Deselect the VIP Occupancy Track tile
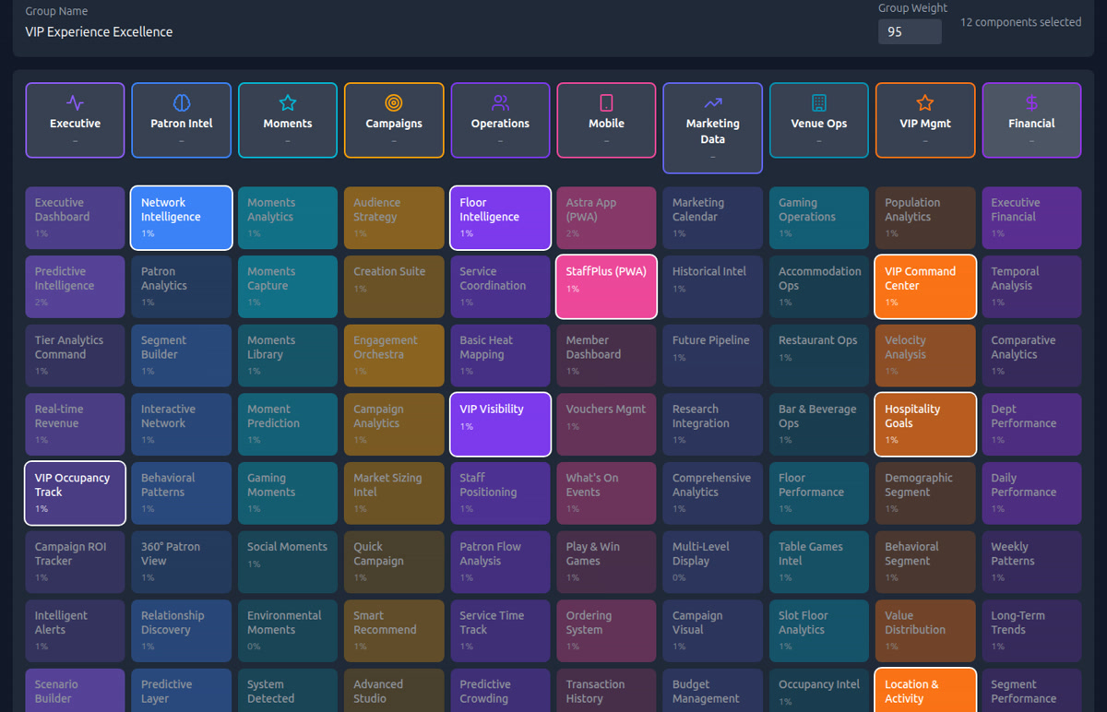1107x712 pixels. pyautogui.click(x=75, y=492)
